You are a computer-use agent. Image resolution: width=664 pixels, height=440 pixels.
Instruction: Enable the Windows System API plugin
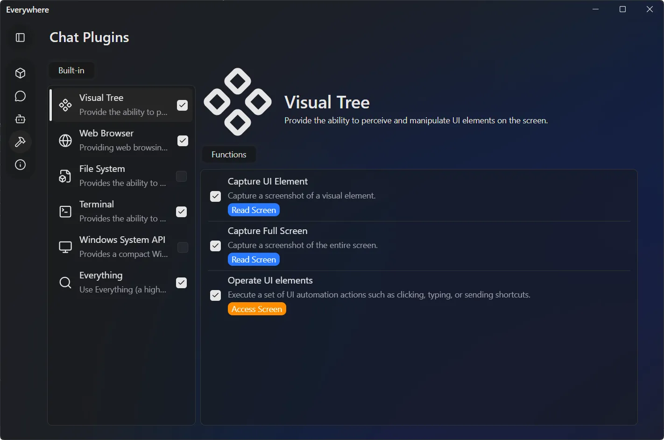point(182,247)
